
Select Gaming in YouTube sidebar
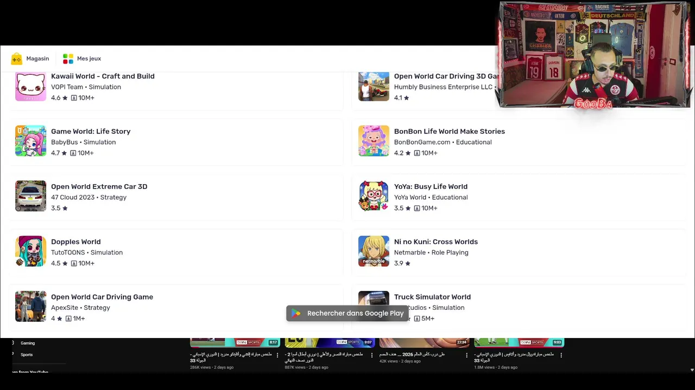(28, 343)
